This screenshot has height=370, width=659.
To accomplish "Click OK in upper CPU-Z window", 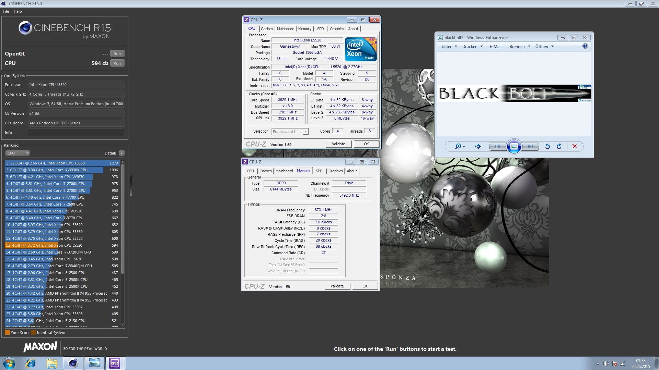I will pos(366,144).
